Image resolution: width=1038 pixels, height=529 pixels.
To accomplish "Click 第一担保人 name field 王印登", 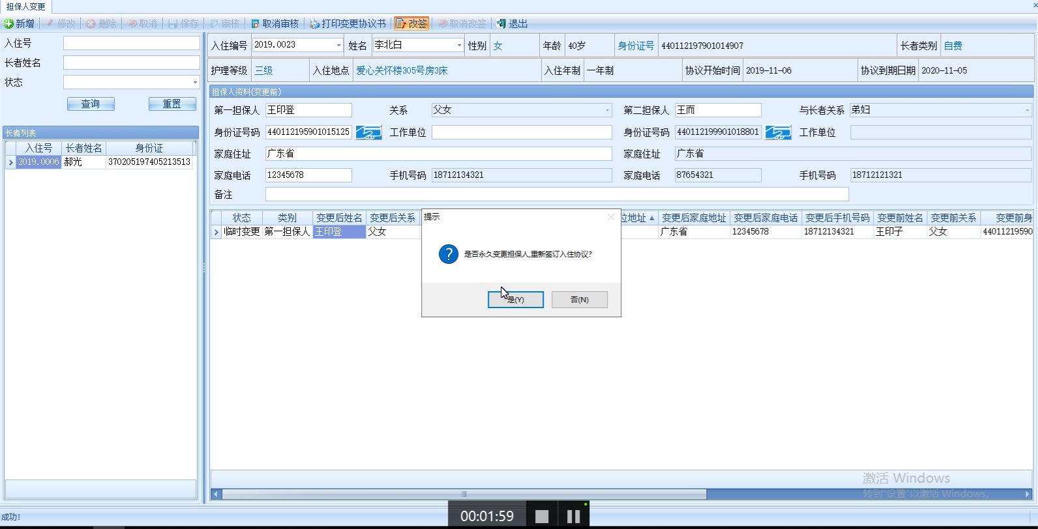I will [308, 110].
